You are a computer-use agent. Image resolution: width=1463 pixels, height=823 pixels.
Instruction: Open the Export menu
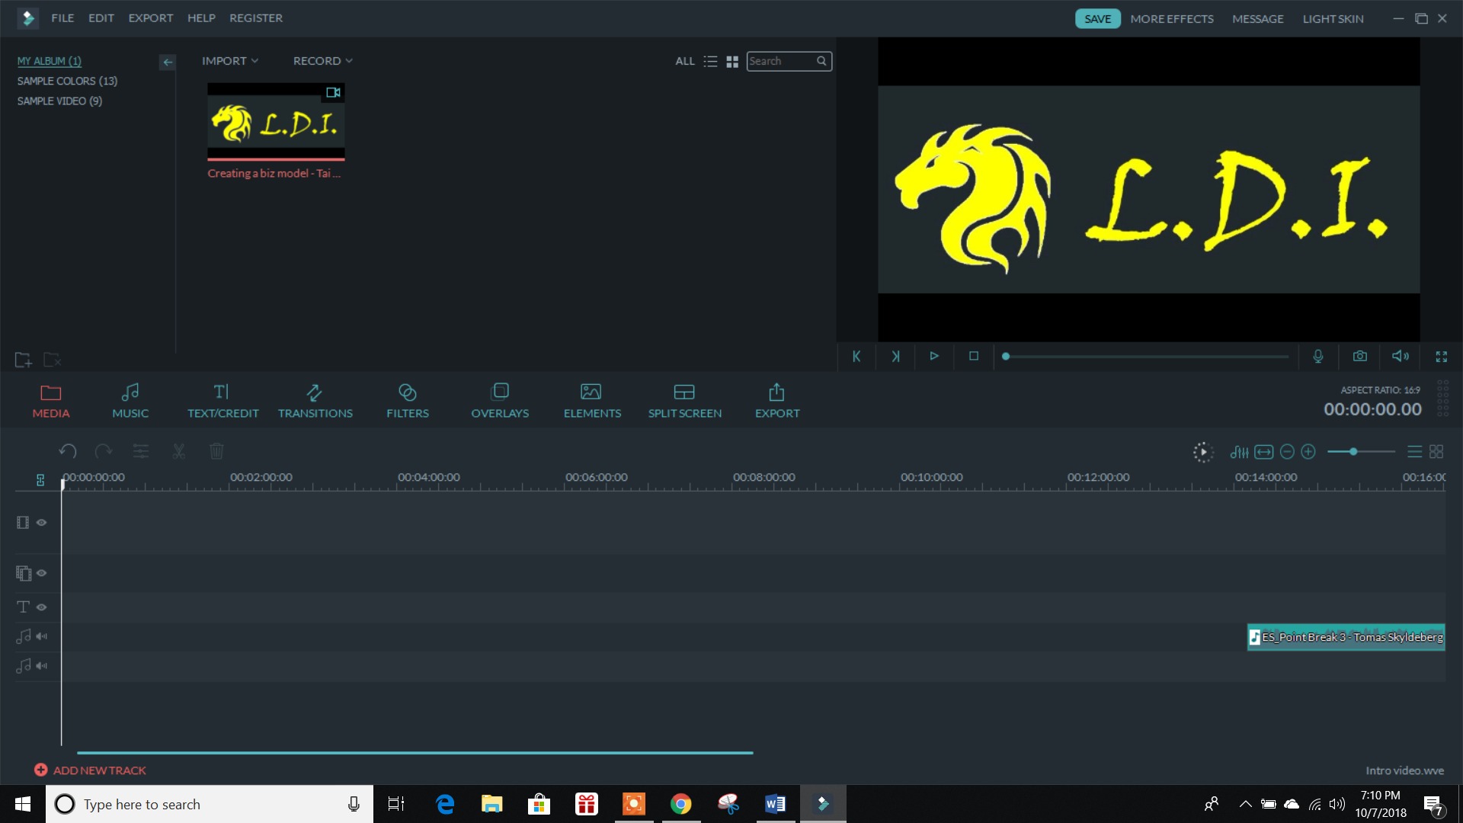click(x=150, y=18)
